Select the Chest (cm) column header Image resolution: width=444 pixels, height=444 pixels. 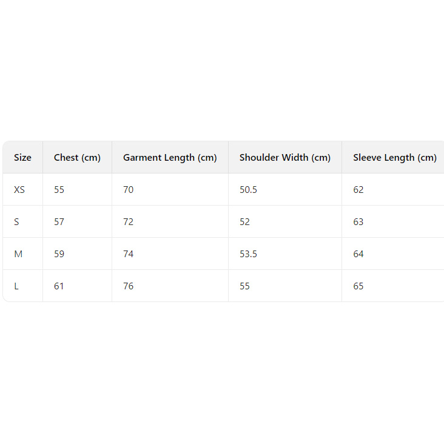click(x=77, y=158)
